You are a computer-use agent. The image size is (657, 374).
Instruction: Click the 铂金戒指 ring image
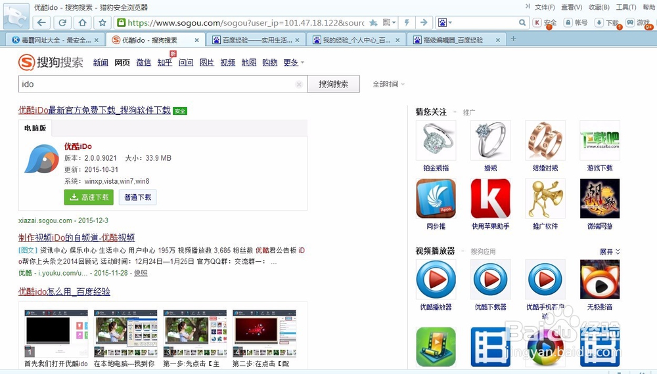point(436,140)
